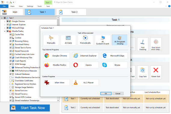171x114 pixels.
Task: Choose VLC Player custom program
Action: (x=85, y=82)
